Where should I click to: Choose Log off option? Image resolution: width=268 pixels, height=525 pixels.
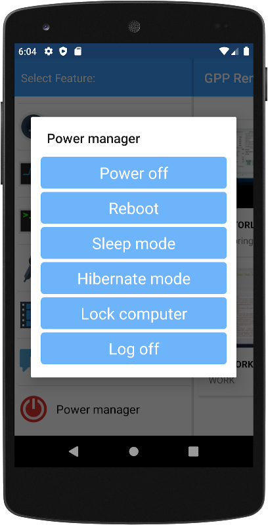point(133,348)
